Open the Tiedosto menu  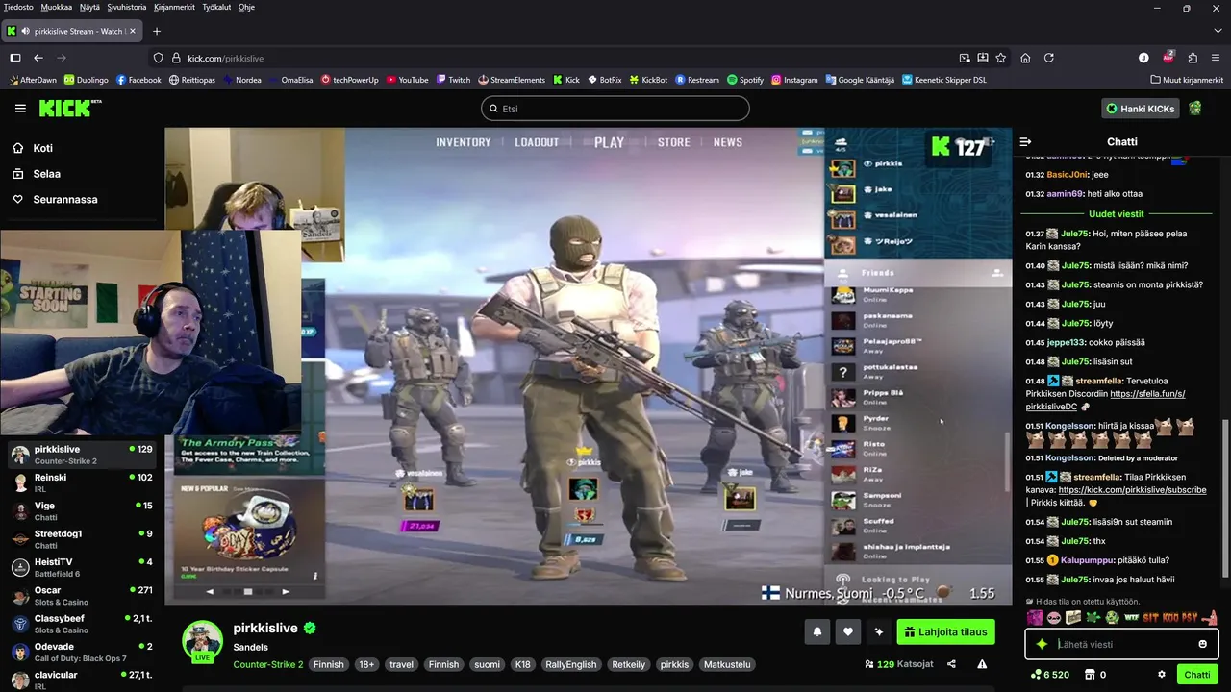click(18, 7)
